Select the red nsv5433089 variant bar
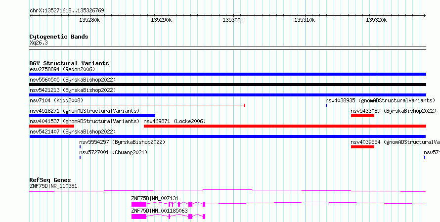 (362, 116)
